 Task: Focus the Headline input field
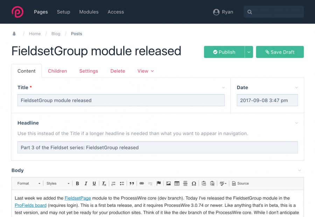[x=157, y=147]
